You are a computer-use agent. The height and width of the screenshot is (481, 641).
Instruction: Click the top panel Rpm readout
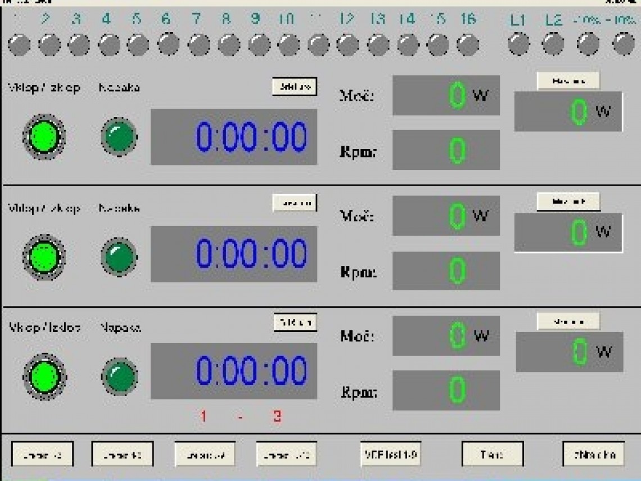point(446,150)
